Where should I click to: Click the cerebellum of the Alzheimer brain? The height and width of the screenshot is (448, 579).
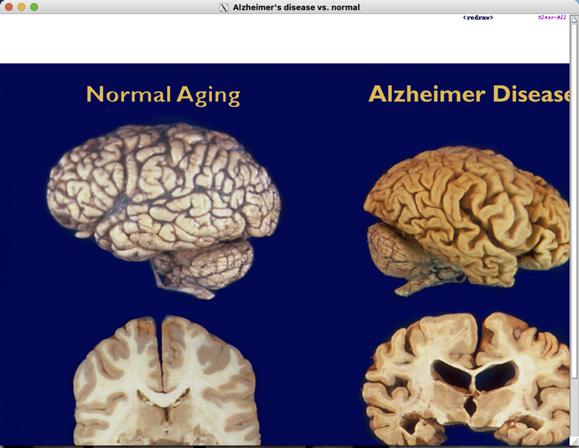point(394,250)
